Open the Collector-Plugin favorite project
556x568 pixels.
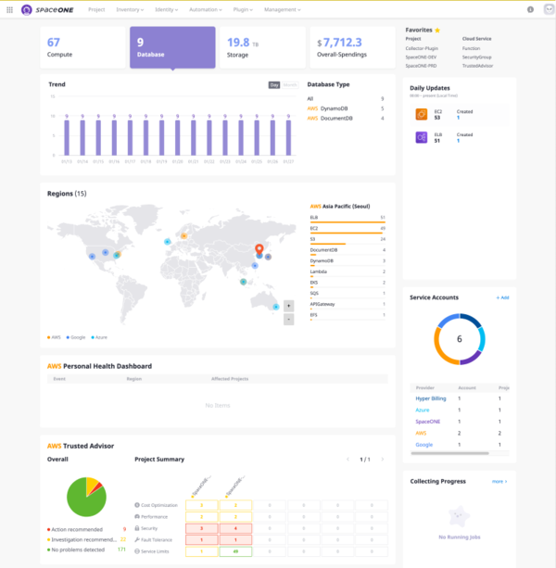[422, 48]
